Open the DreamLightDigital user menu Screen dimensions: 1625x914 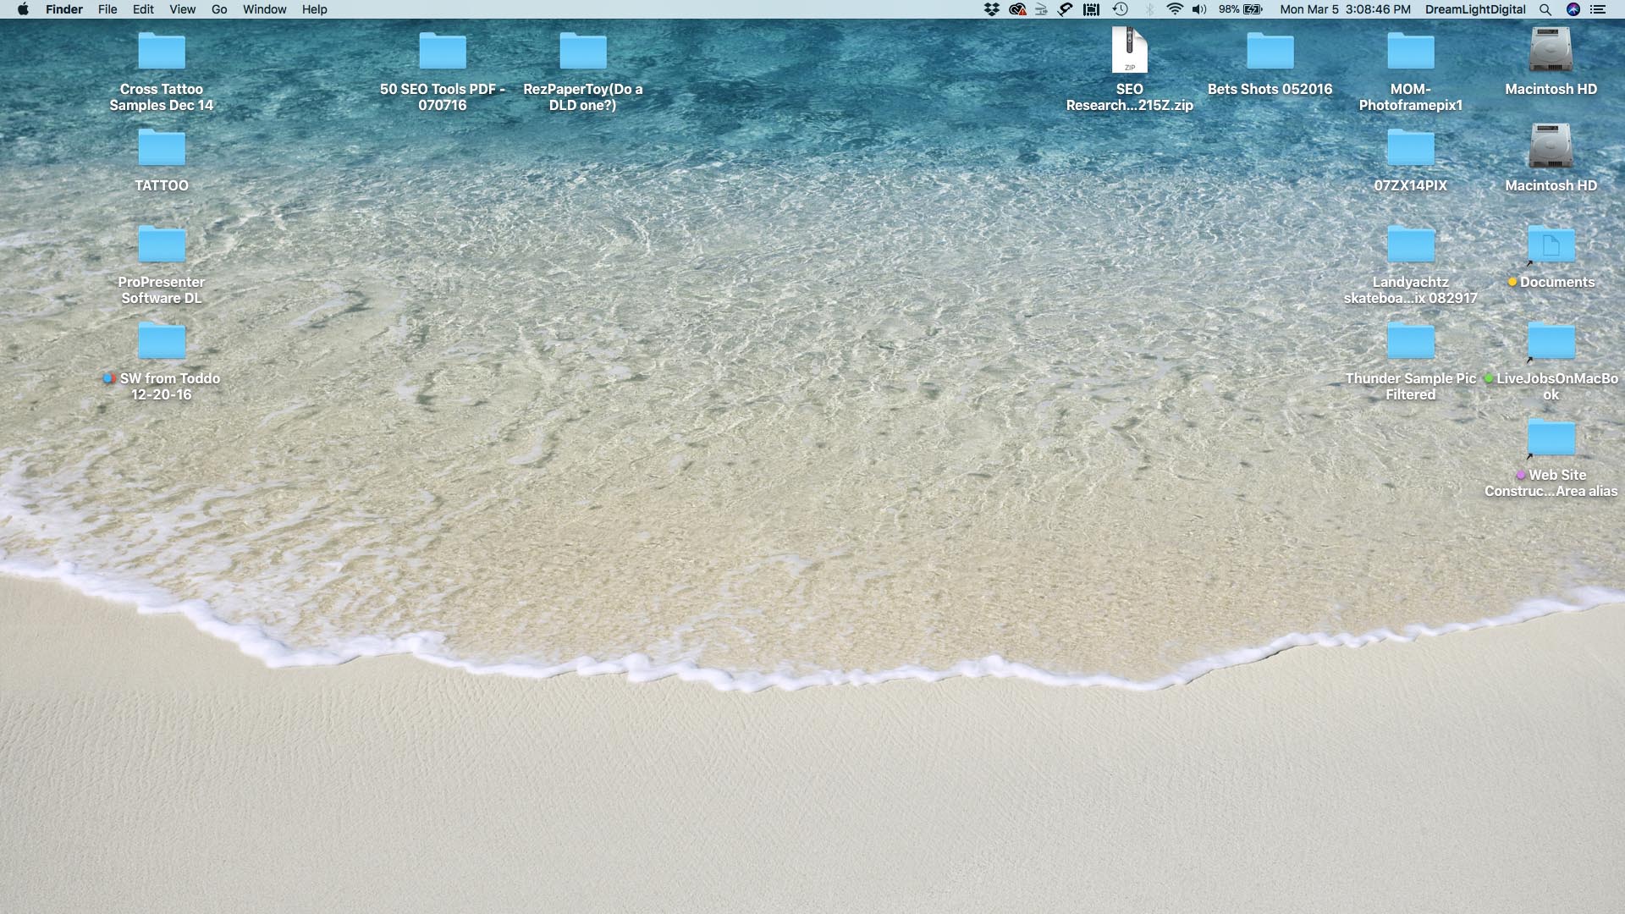point(1475,9)
